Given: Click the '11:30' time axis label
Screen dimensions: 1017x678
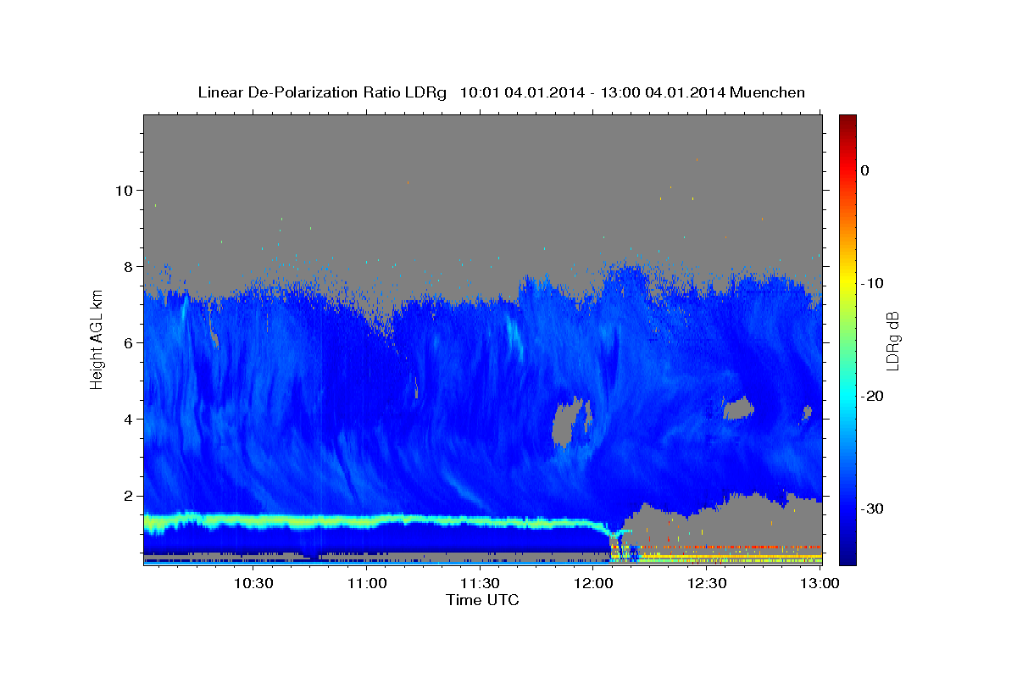Looking at the screenshot, I should tap(480, 583).
